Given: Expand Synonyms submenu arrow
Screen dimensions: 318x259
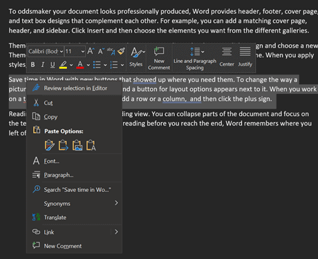Looking at the screenshot, I should pyautogui.click(x=116, y=203).
